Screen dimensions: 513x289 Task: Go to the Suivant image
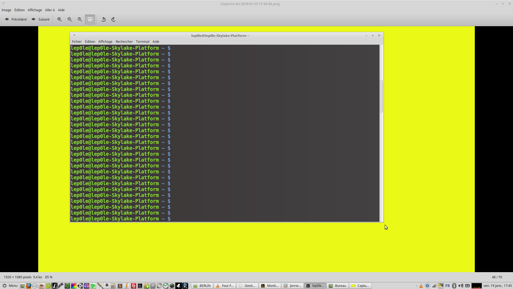[41, 20]
